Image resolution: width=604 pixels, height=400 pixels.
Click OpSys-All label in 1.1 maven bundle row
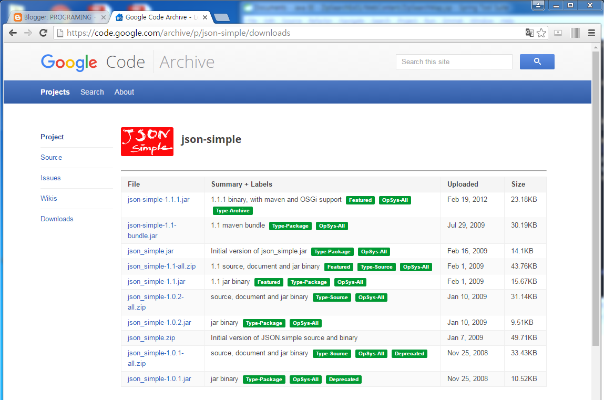click(x=332, y=226)
